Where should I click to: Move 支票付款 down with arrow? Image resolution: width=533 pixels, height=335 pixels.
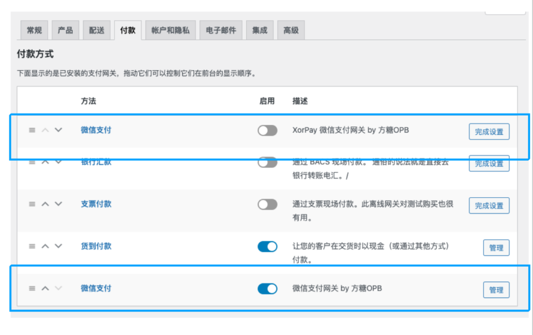coord(58,204)
